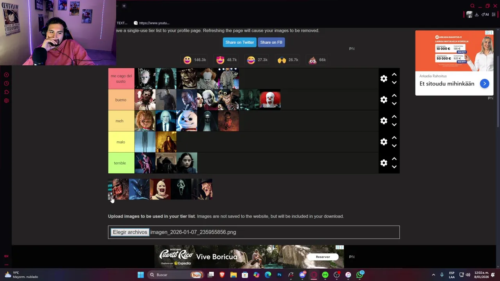Open settings gear for 'meh' row
The height and width of the screenshot is (281, 500).
click(384, 121)
